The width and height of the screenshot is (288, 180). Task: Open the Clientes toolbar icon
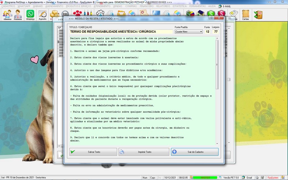[8, 15]
